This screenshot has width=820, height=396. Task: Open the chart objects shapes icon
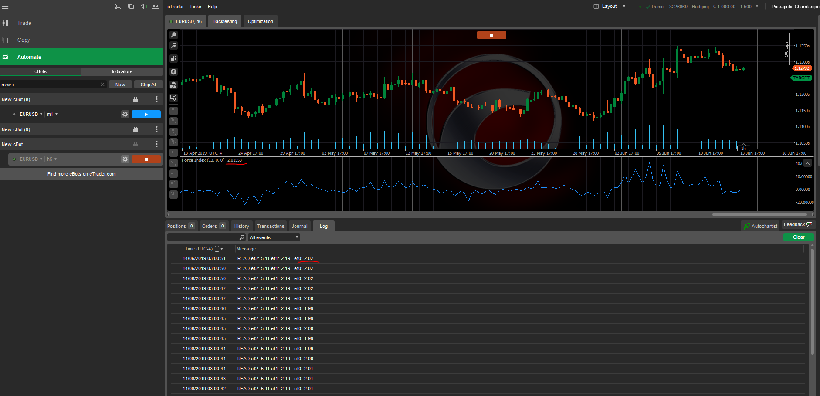(x=173, y=85)
